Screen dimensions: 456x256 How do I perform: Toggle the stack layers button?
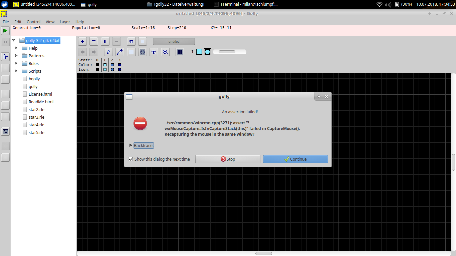pyautogui.click(x=131, y=41)
